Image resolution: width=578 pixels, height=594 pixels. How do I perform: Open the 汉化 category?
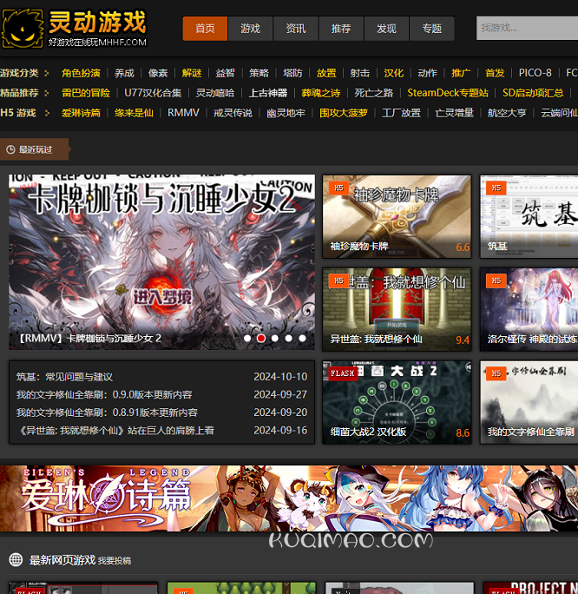[x=394, y=73]
